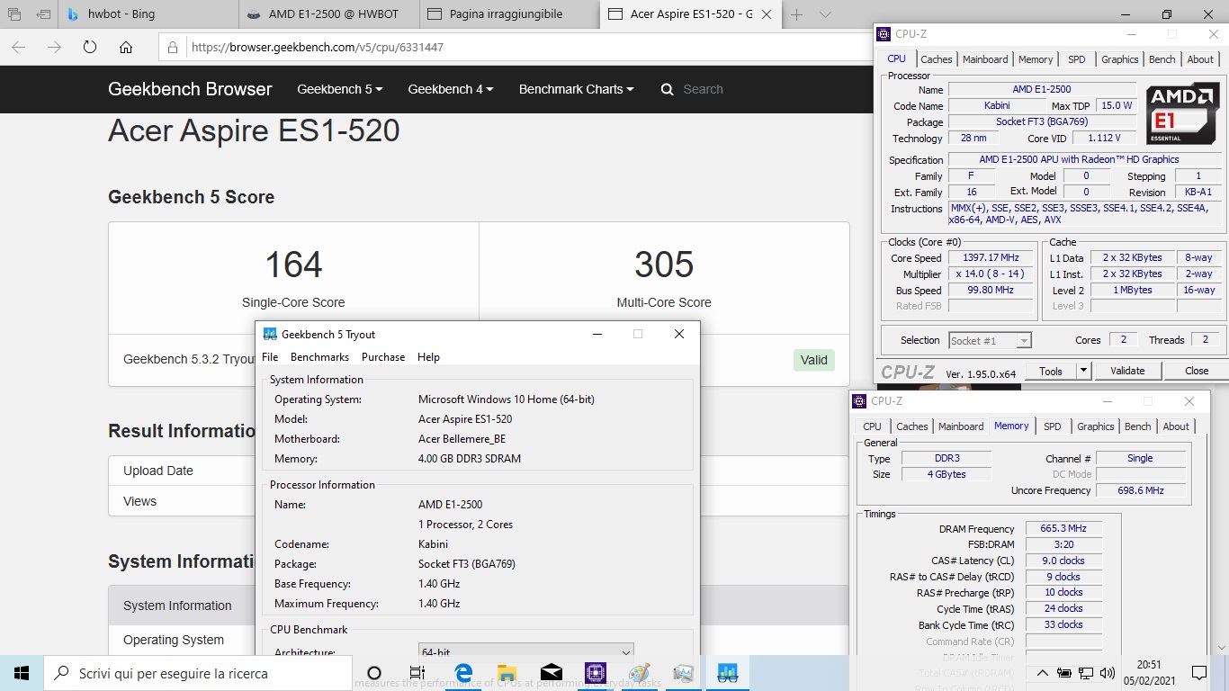1229x691 pixels.
Task: Open File Explorer from the taskbar
Action: pyautogui.click(x=507, y=673)
